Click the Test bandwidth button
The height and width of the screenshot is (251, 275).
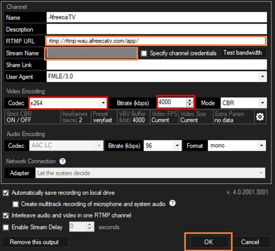tap(243, 53)
